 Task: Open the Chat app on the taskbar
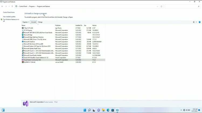[99, 110]
